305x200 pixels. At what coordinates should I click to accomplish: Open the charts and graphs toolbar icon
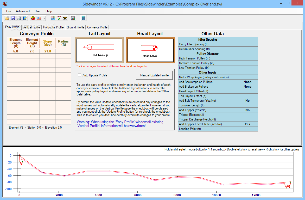(x=73, y=18)
